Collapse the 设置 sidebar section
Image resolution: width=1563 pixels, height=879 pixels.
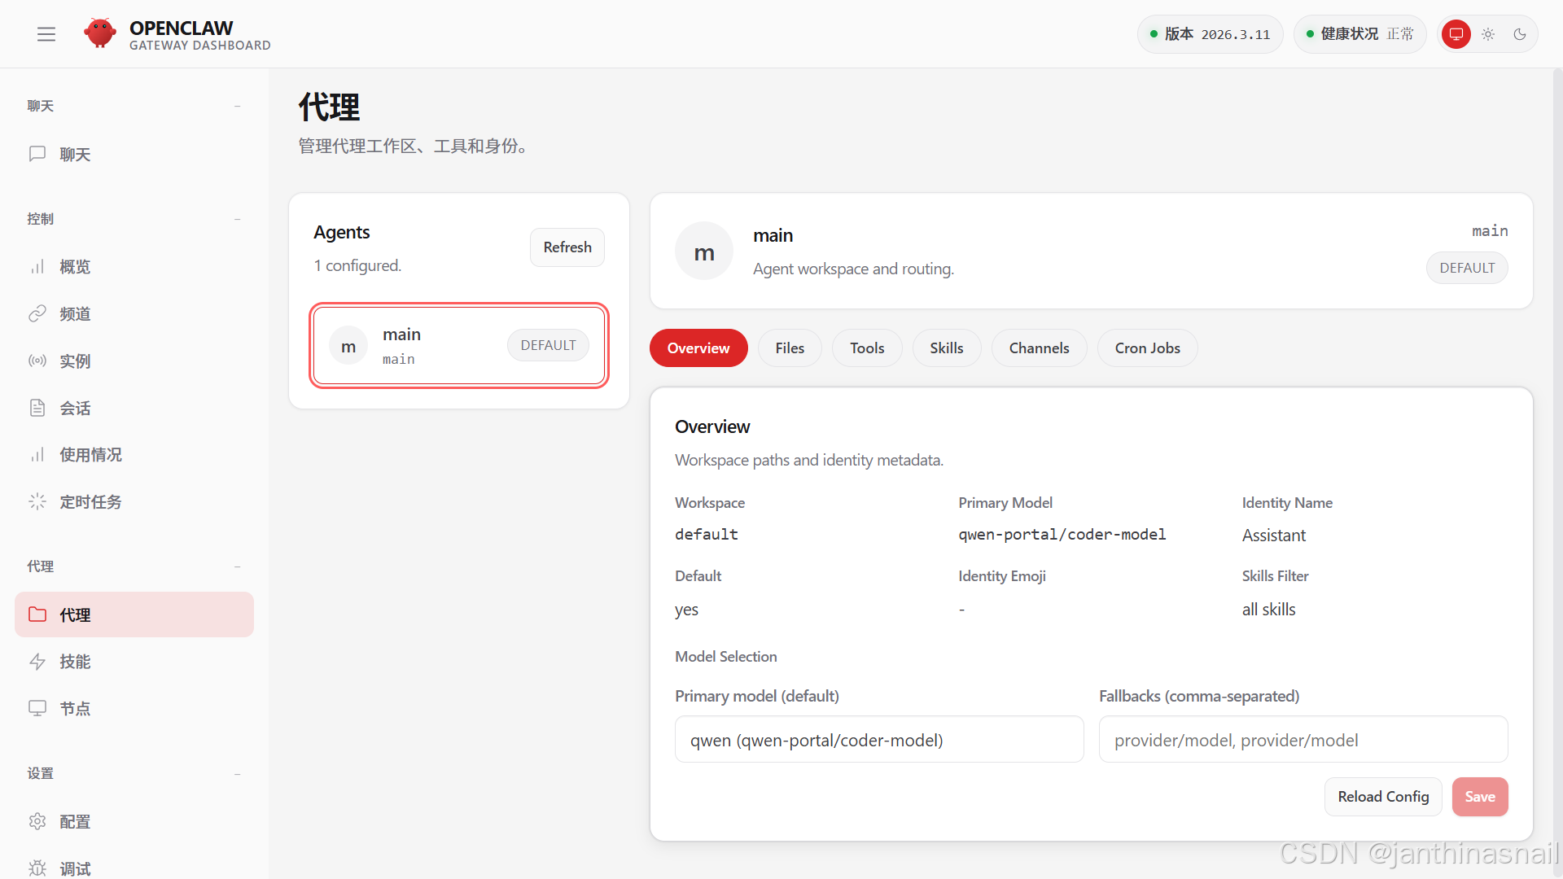point(237,773)
